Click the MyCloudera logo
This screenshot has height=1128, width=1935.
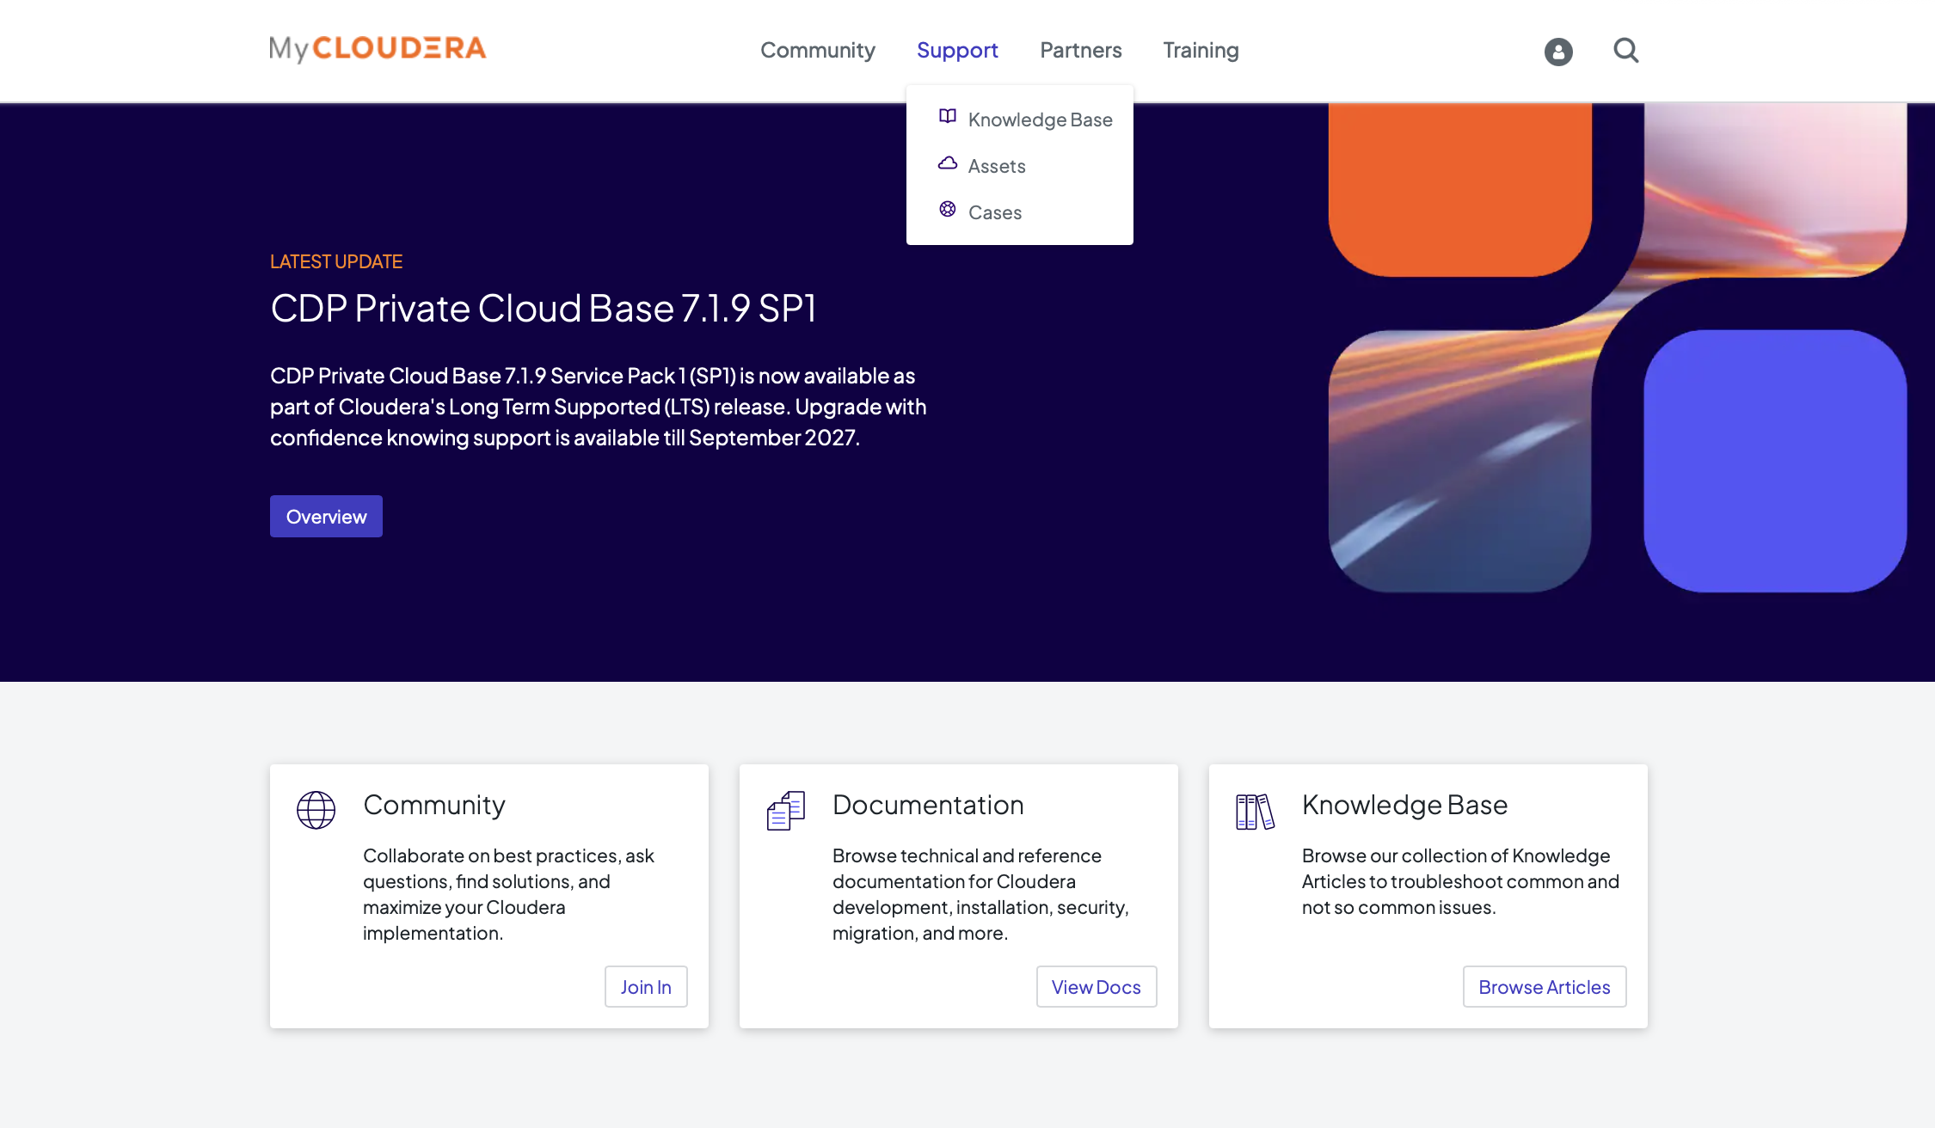[377, 48]
